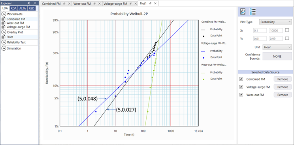Float the Plot1 tab with its pop-out icon

(151, 4)
